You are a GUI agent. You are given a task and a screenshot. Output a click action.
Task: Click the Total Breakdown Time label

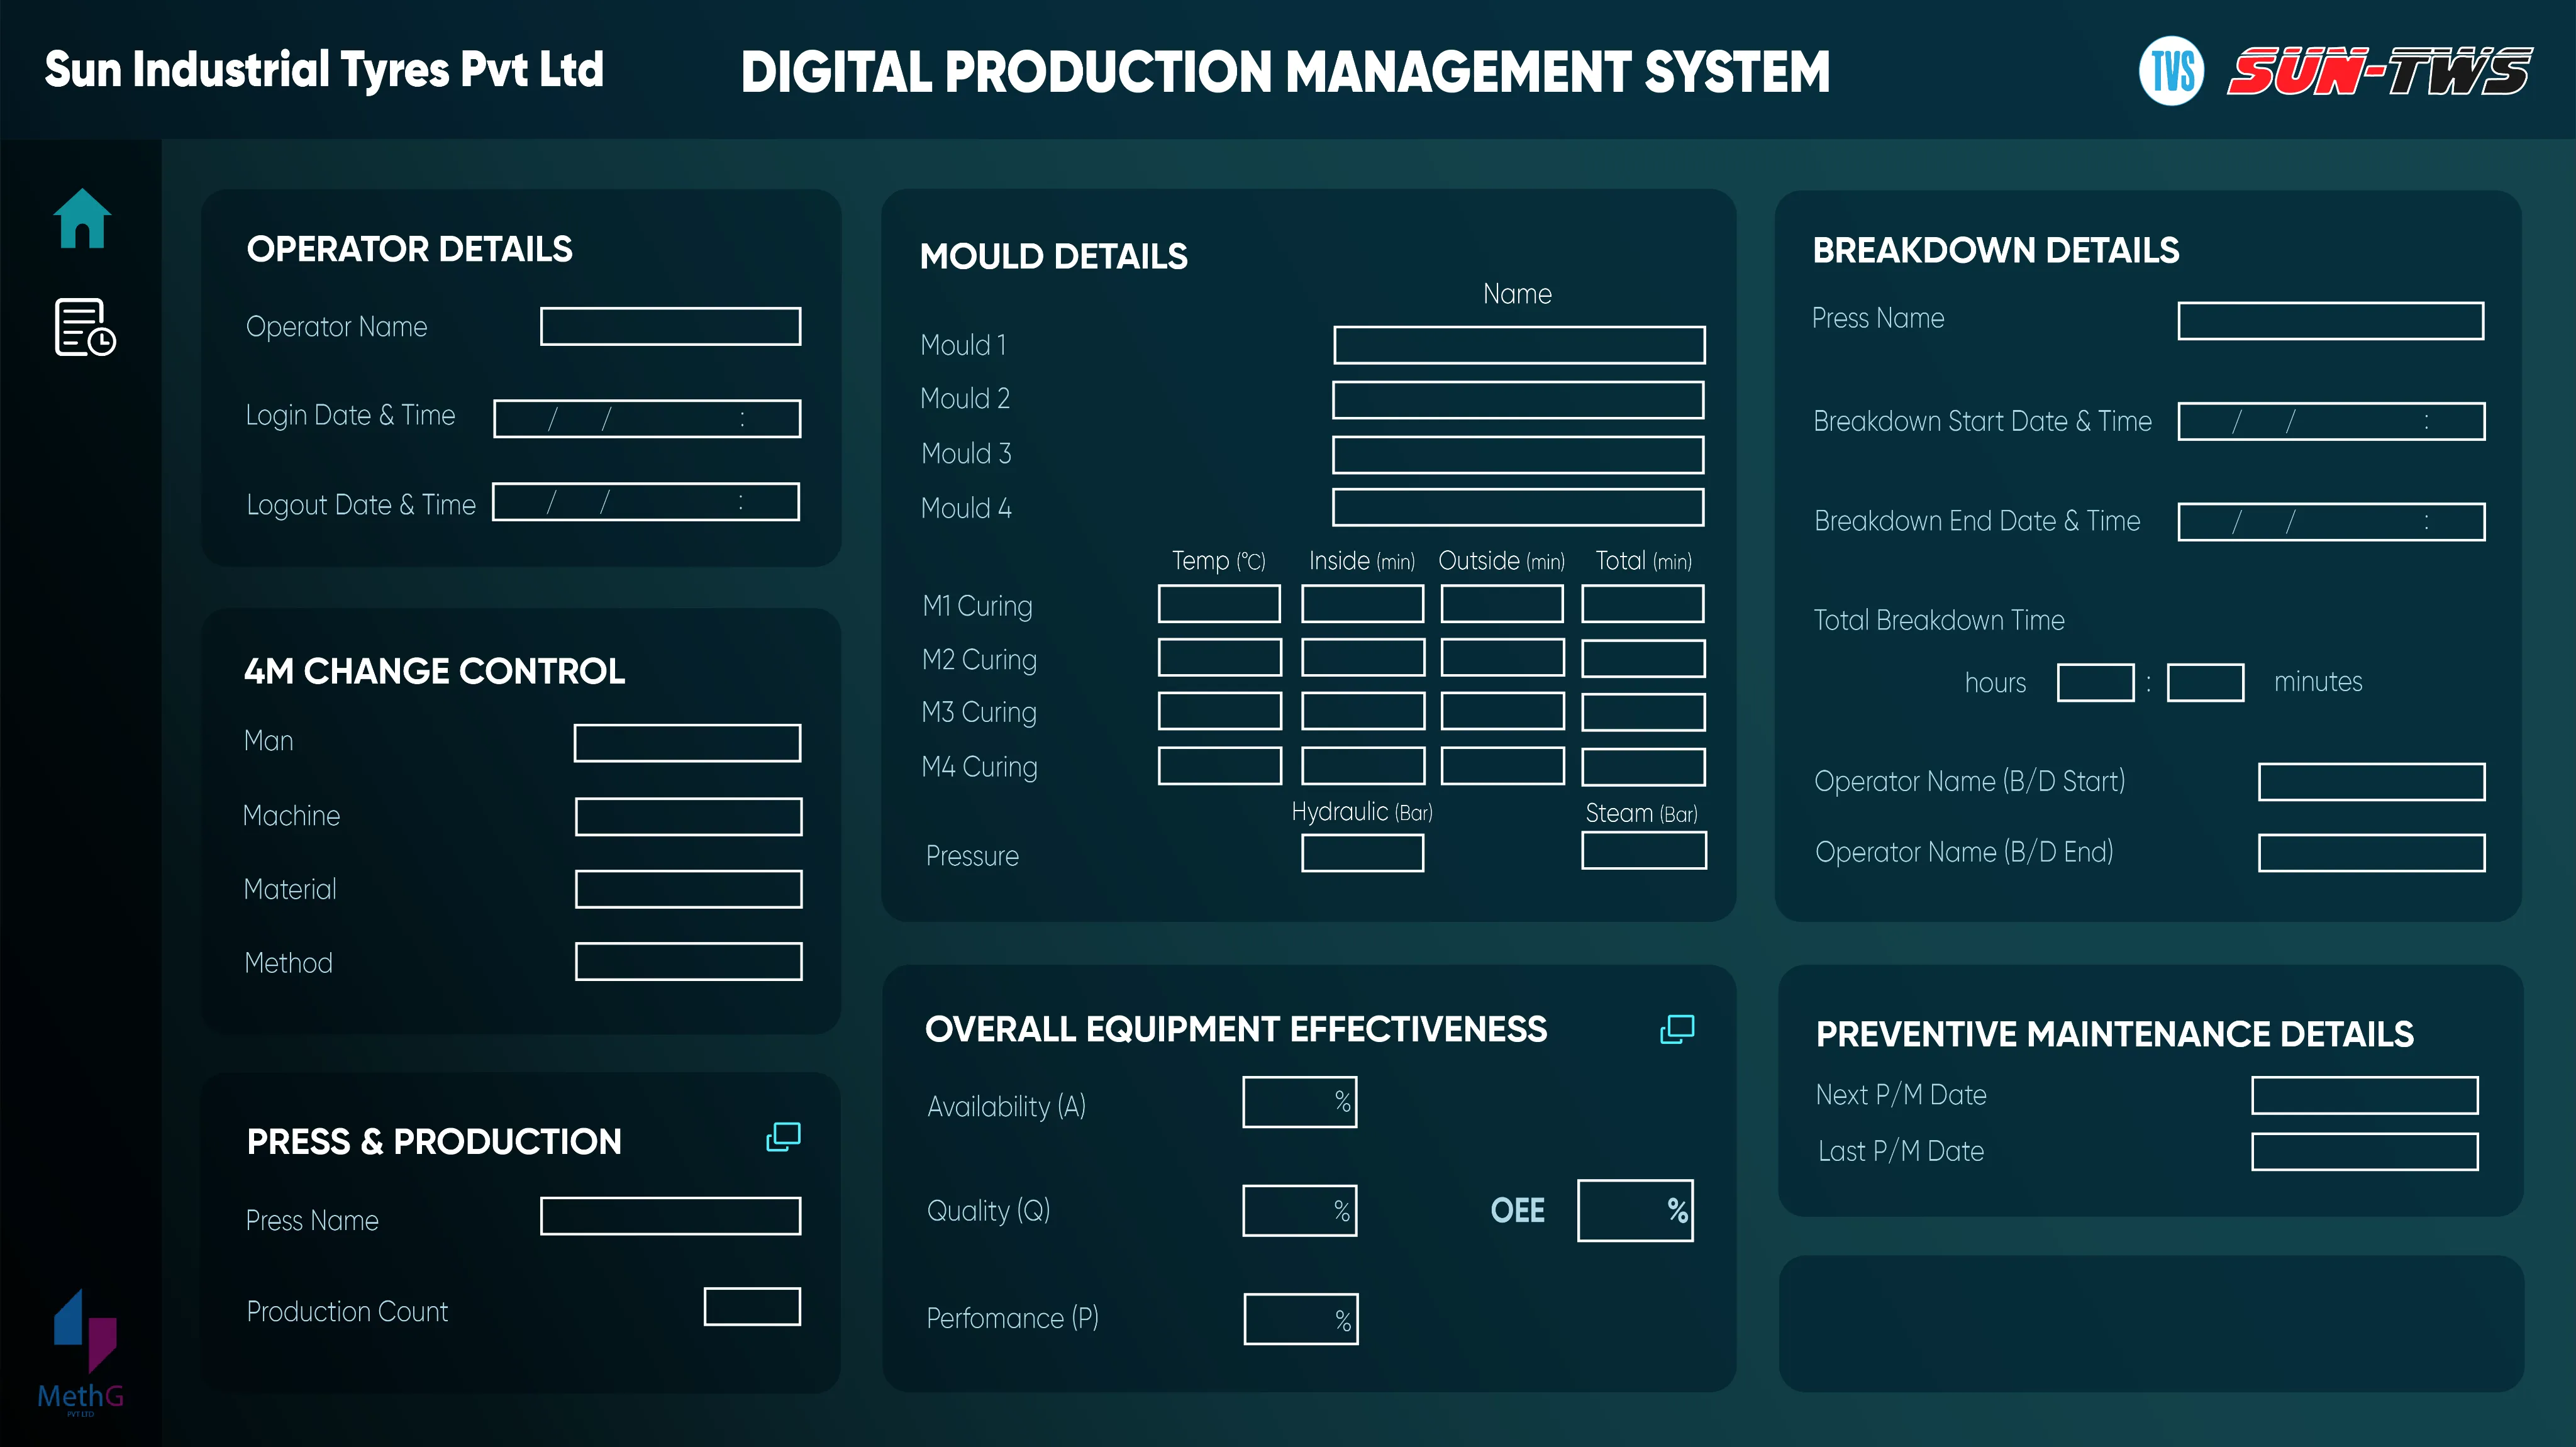(x=1939, y=620)
